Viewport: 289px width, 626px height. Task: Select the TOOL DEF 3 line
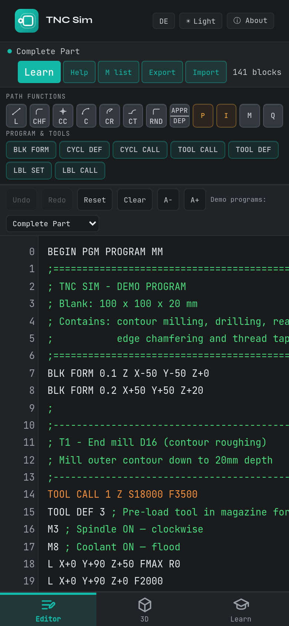(168, 512)
